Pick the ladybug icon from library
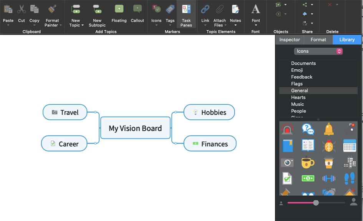The width and height of the screenshot is (363, 221). [329, 146]
